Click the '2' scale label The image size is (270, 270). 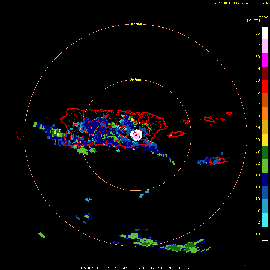coord(259,223)
